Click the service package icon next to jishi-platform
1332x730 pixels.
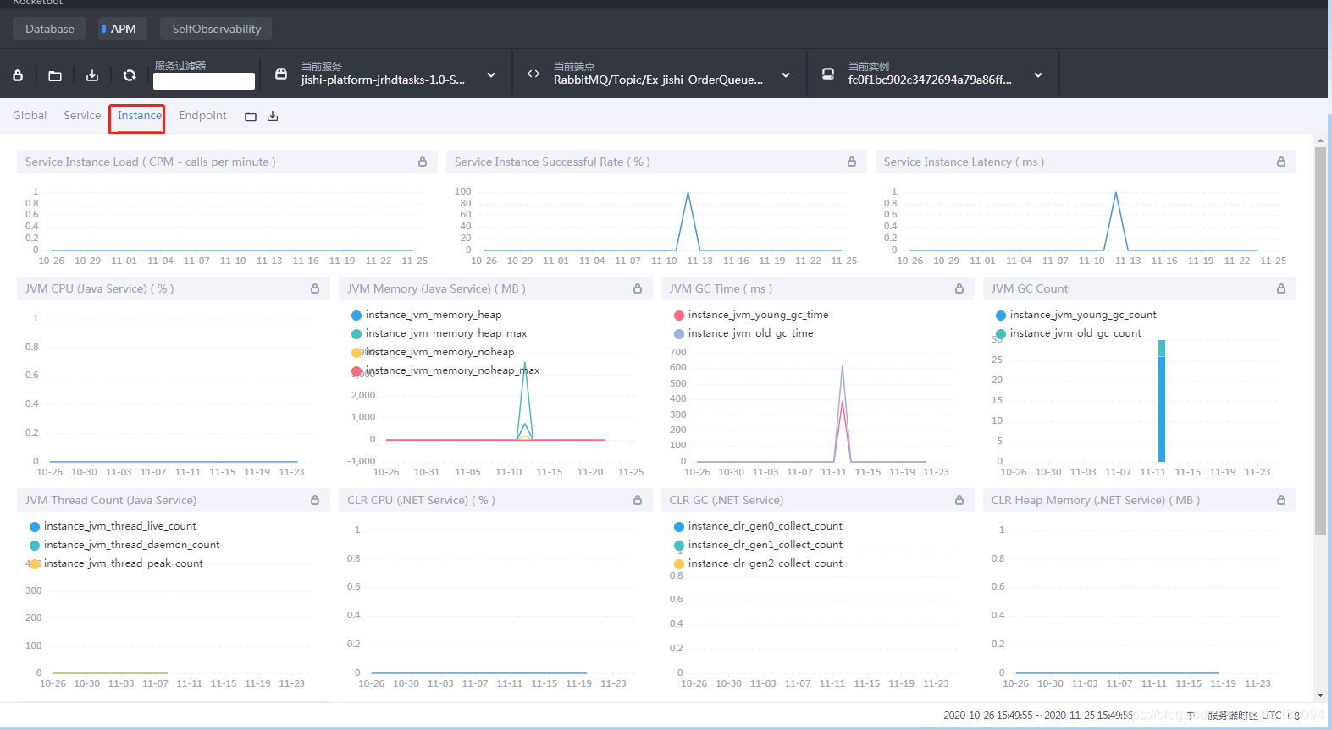click(281, 74)
